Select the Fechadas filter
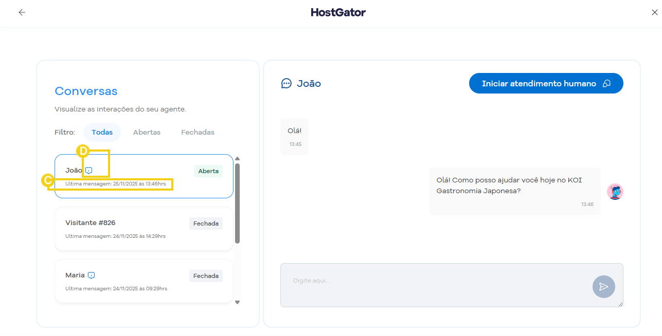This screenshot has width=662, height=336. (198, 132)
